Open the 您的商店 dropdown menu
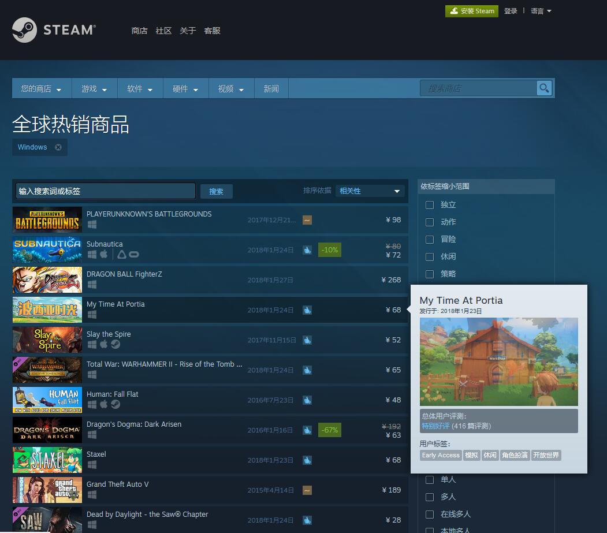Image resolution: width=607 pixels, height=533 pixels. [42, 88]
